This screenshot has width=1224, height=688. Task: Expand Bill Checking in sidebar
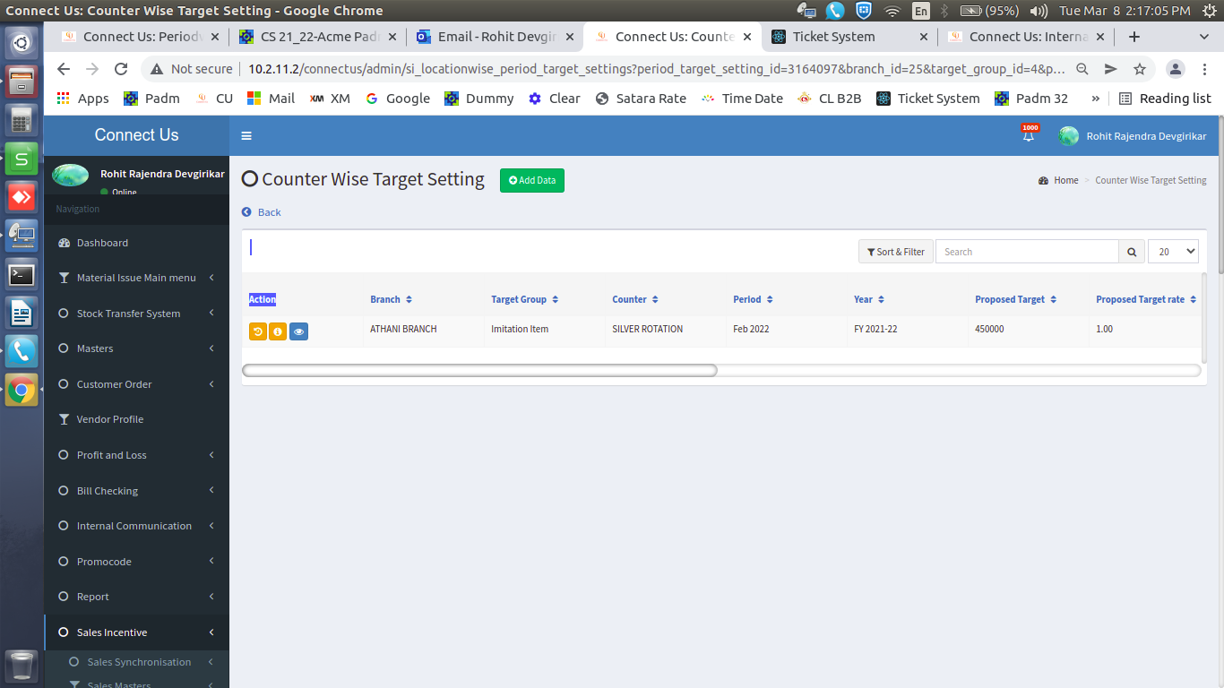point(136,491)
